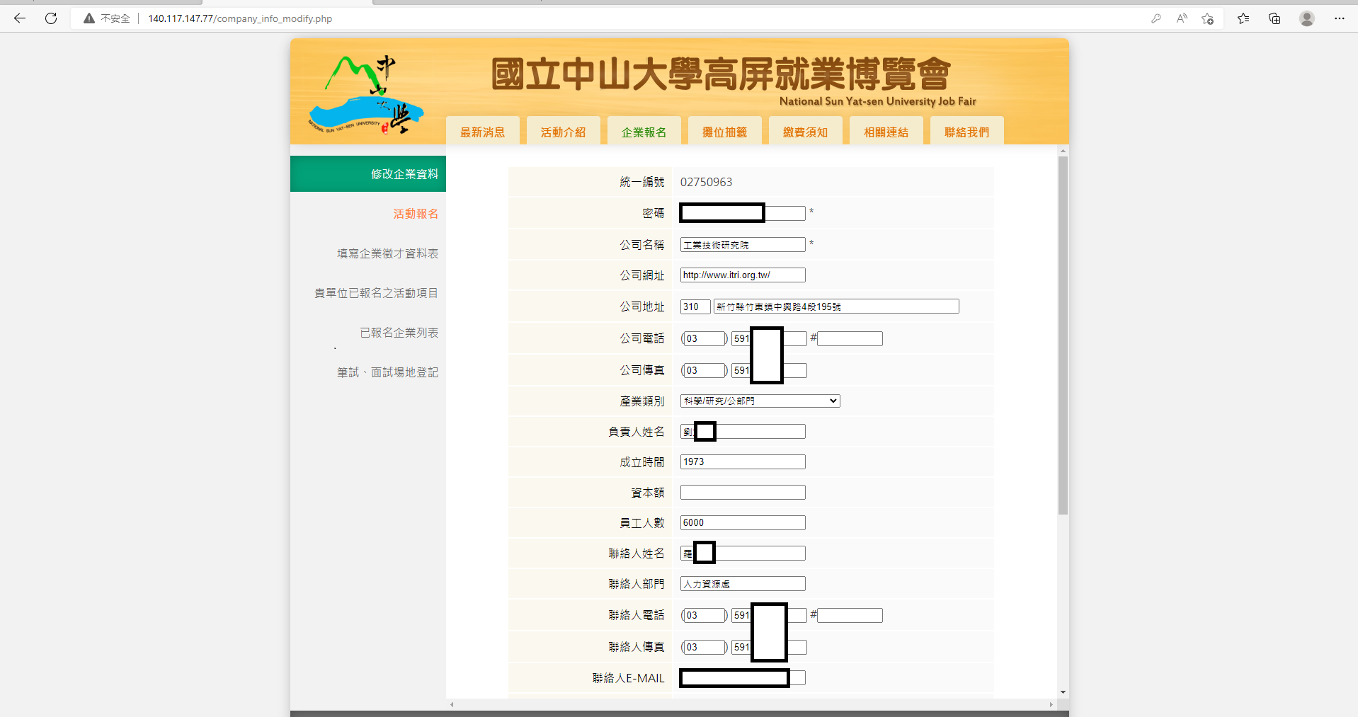Click the 聯絡人部門 input field
Viewport: 1358px width, 717px height.
(743, 584)
